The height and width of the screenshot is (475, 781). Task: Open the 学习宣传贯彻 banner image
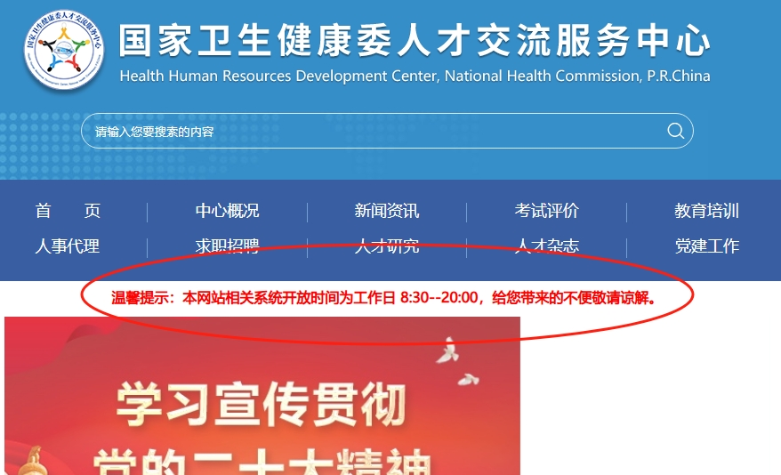pyautogui.click(x=262, y=396)
